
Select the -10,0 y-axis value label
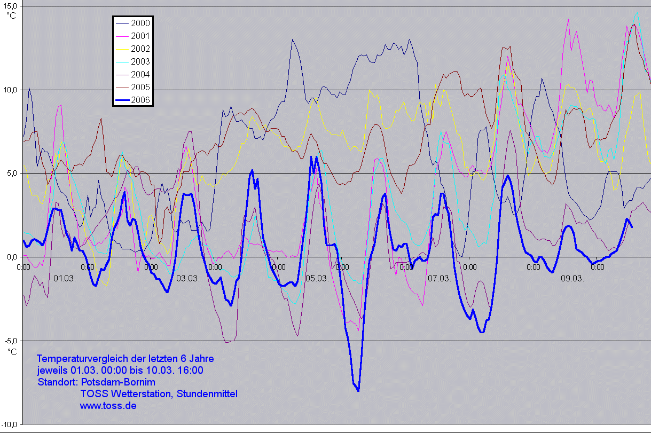click(x=10, y=424)
